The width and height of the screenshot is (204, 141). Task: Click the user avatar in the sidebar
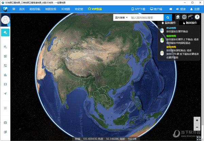[5, 20]
